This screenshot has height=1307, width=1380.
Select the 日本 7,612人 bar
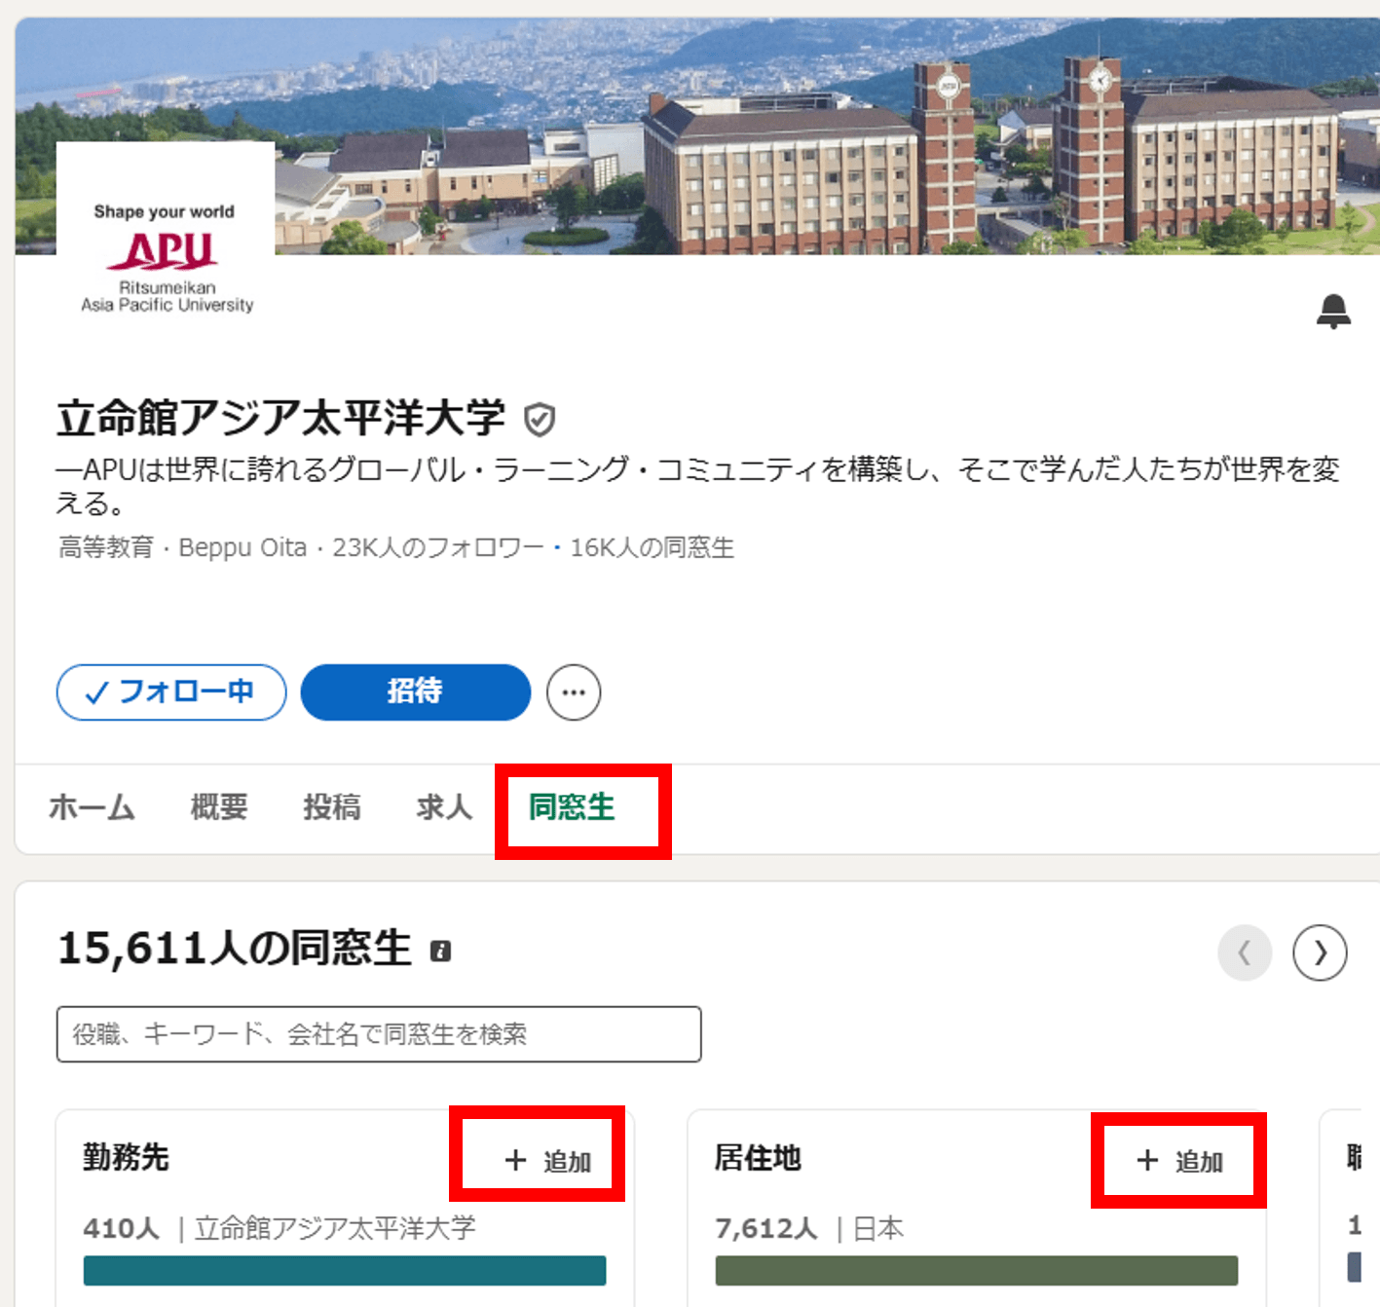click(x=977, y=1270)
